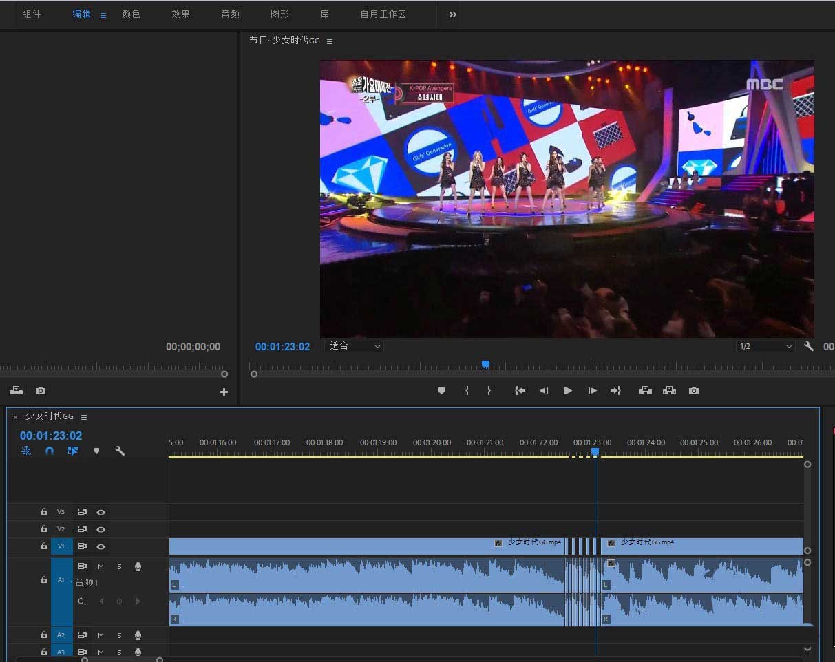Image resolution: width=835 pixels, height=662 pixels.
Task: Solo audio track A2
Action: 119,635
